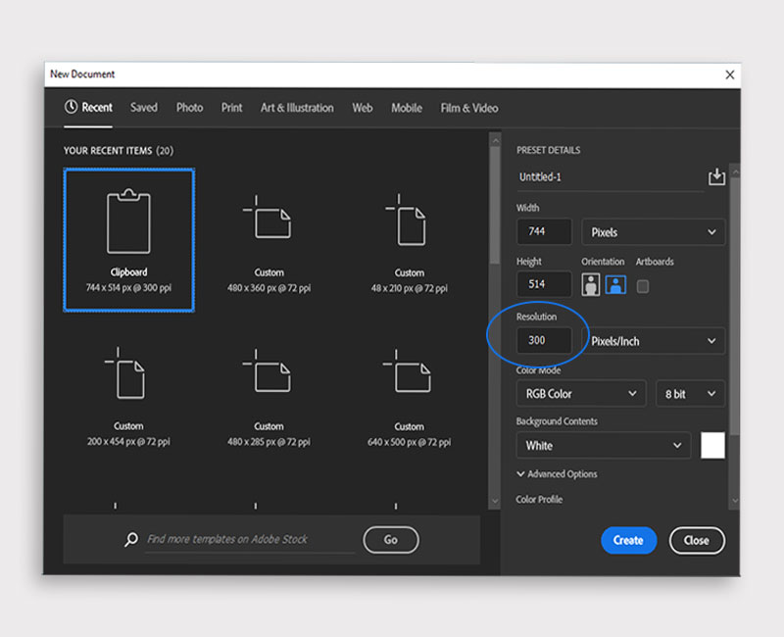Switch to the Print tab
Viewport: 784px width, 637px height.
[x=231, y=108]
